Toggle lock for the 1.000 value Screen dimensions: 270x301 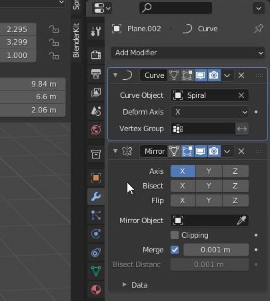[54, 55]
